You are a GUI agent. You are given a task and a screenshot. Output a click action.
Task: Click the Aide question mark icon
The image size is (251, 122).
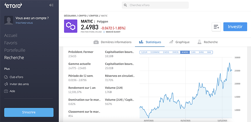coord(6,91)
